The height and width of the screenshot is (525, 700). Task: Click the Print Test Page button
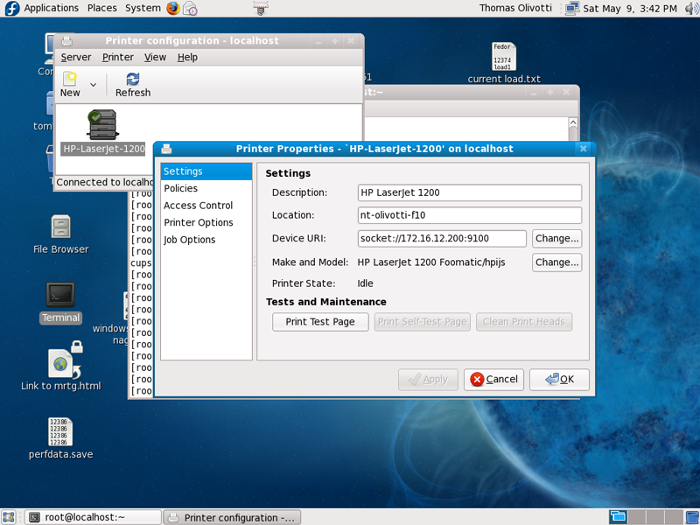pos(320,322)
